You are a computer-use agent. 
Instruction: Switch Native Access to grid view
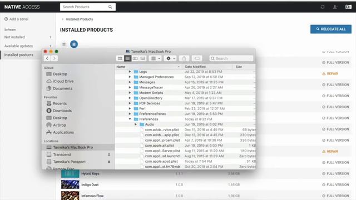64,44
